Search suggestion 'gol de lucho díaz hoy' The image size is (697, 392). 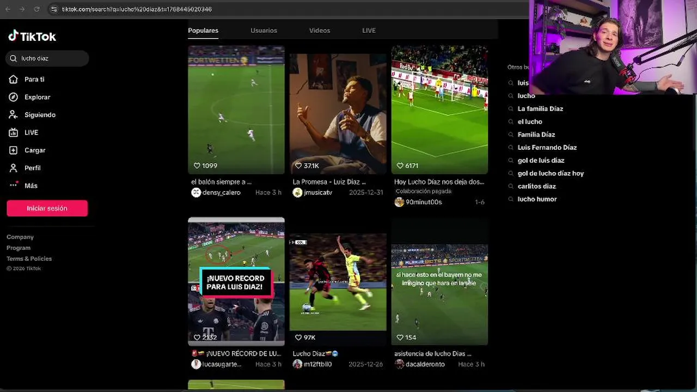click(551, 173)
